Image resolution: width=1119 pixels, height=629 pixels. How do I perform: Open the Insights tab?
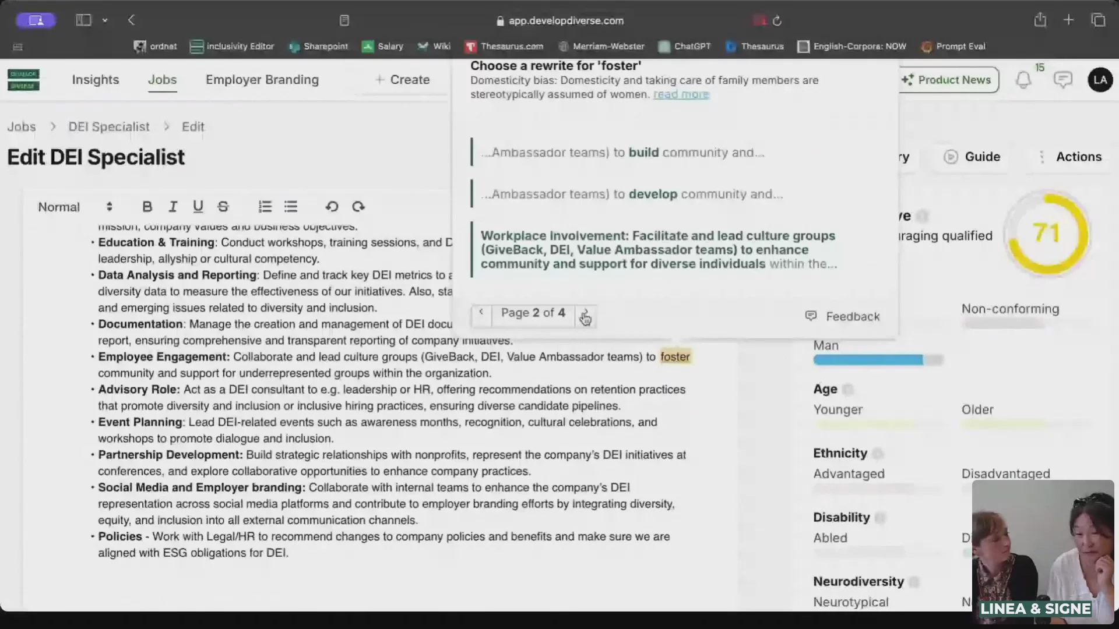point(96,80)
